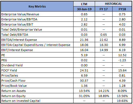Click the Price/Cash Flow LTM value 30.37
133x104 pixels.
click(84, 81)
